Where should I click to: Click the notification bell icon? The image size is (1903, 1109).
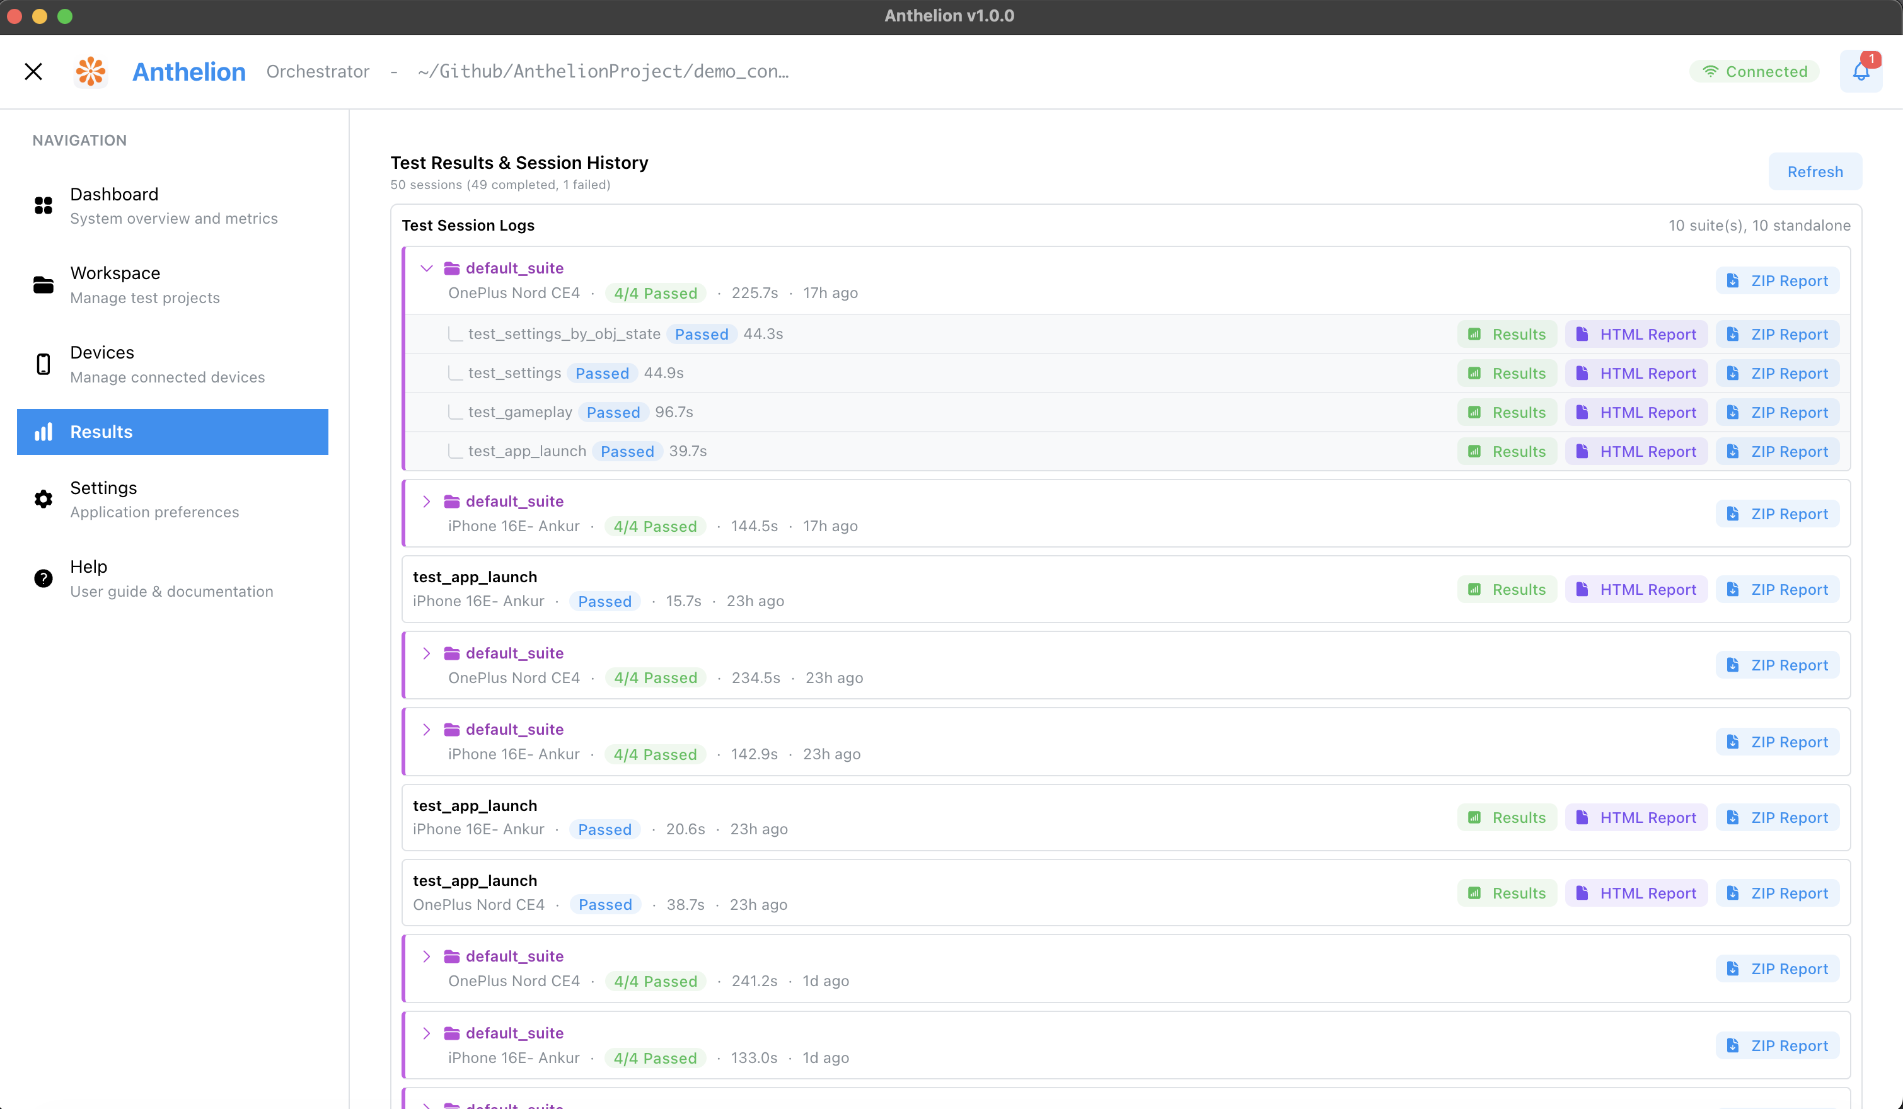click(1860, 72)
